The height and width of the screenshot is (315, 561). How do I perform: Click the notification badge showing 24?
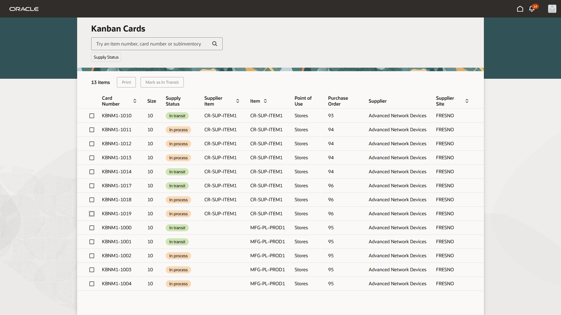tap(536, 5)
